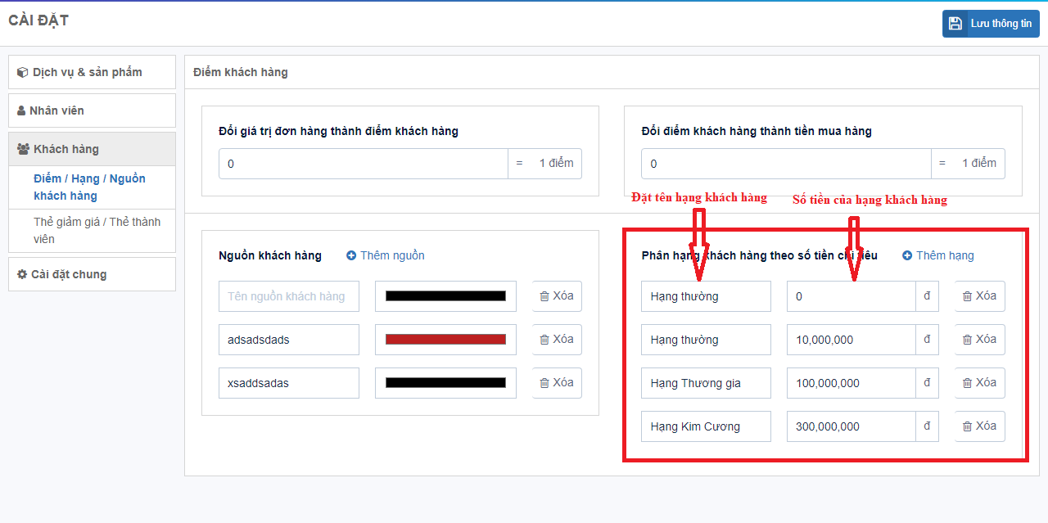Click the 300,000,000 amount field
The height and width of the screenshot is (523, 1048).
click(850, 426)
